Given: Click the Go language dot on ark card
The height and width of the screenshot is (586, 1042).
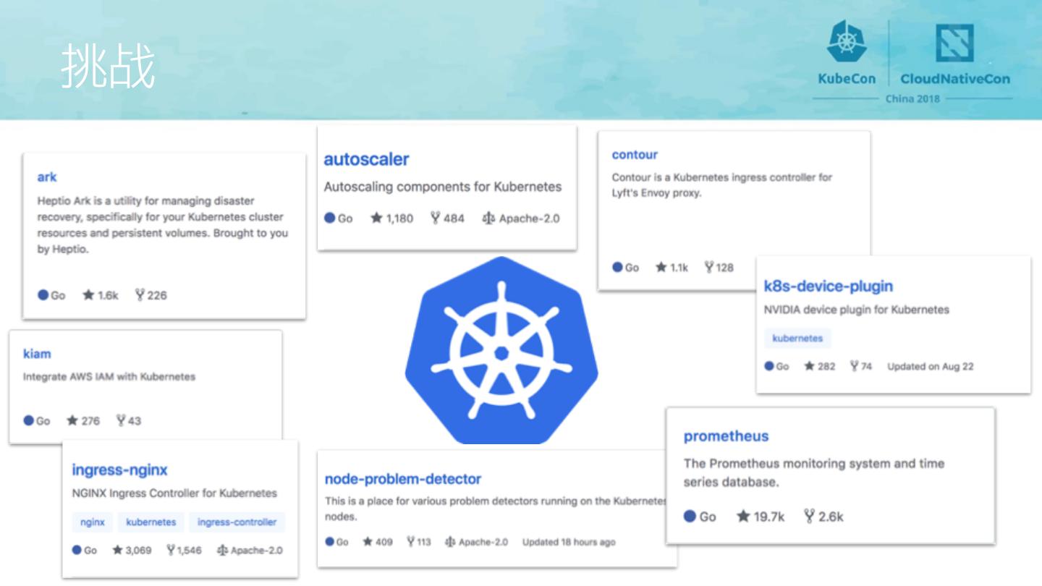Looking at the screenshot, I should [x=43, y=295].
